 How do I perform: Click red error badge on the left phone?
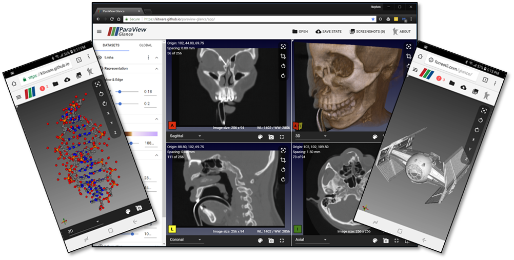(x=42, y=88)
